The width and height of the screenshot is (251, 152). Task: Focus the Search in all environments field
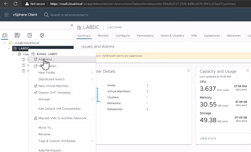[69, 15]
